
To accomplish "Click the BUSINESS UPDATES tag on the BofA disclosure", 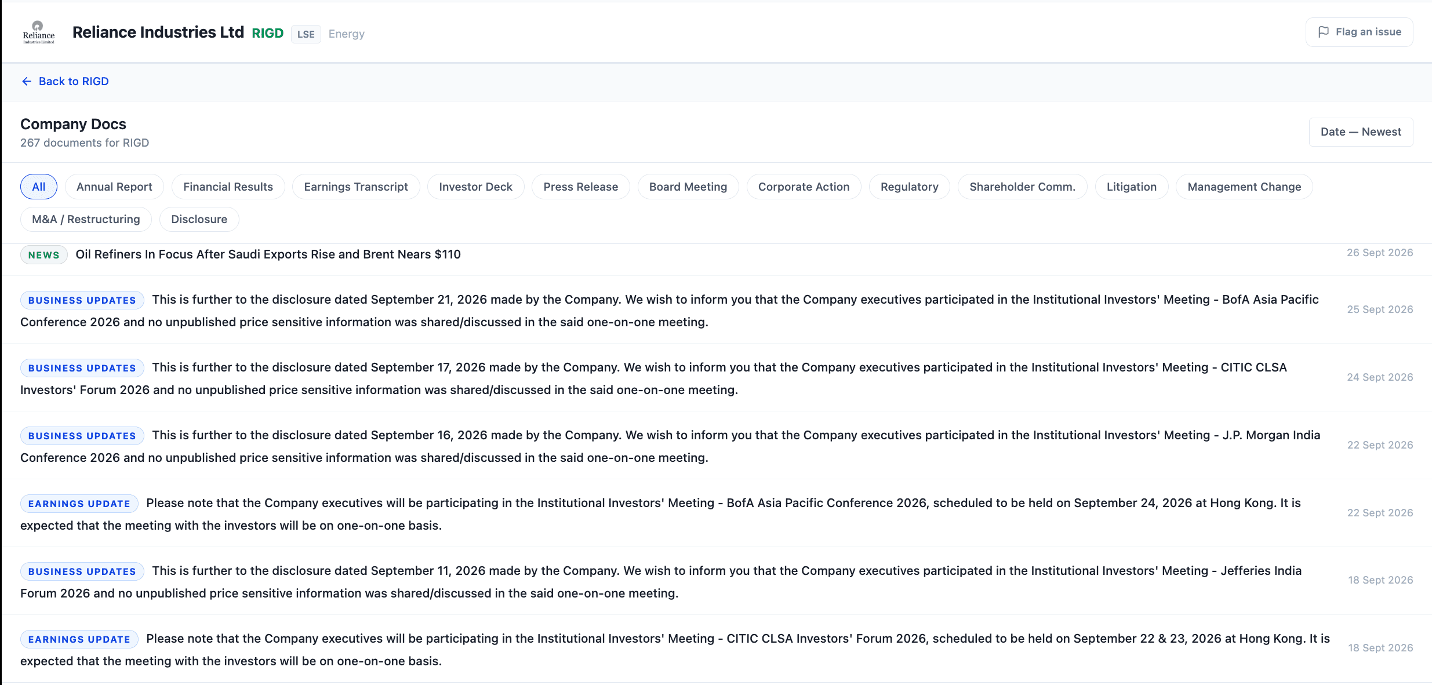I will [82, 300].
